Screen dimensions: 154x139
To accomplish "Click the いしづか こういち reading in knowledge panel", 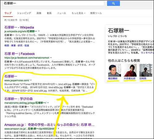I will tap(117, 36).
